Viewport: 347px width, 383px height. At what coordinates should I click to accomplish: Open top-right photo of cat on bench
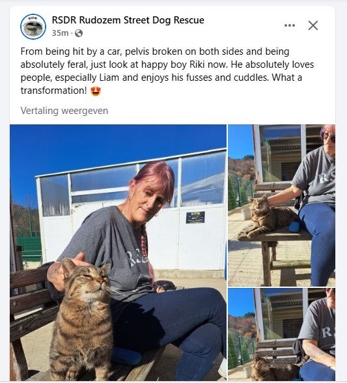281,205
